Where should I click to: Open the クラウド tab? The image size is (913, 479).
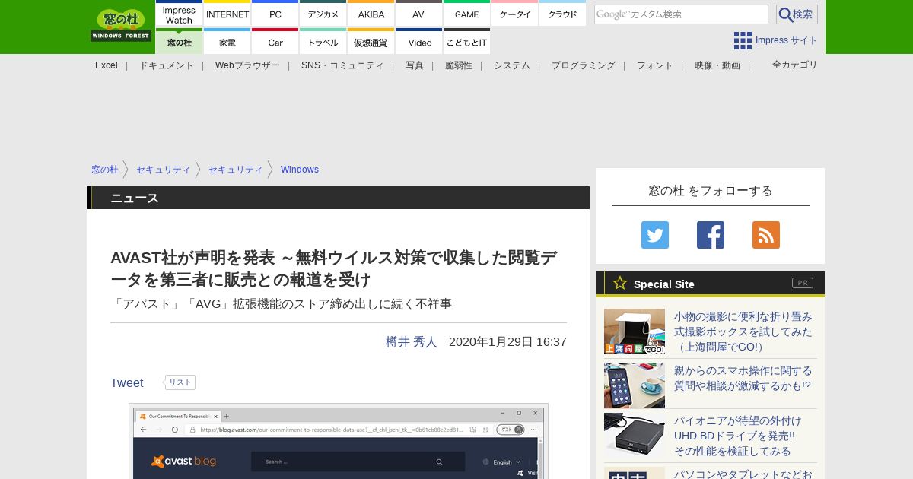click(563, 14)
